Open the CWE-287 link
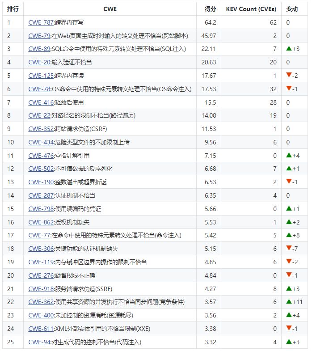This screenshot has height=351, width=312. (41, 196)
